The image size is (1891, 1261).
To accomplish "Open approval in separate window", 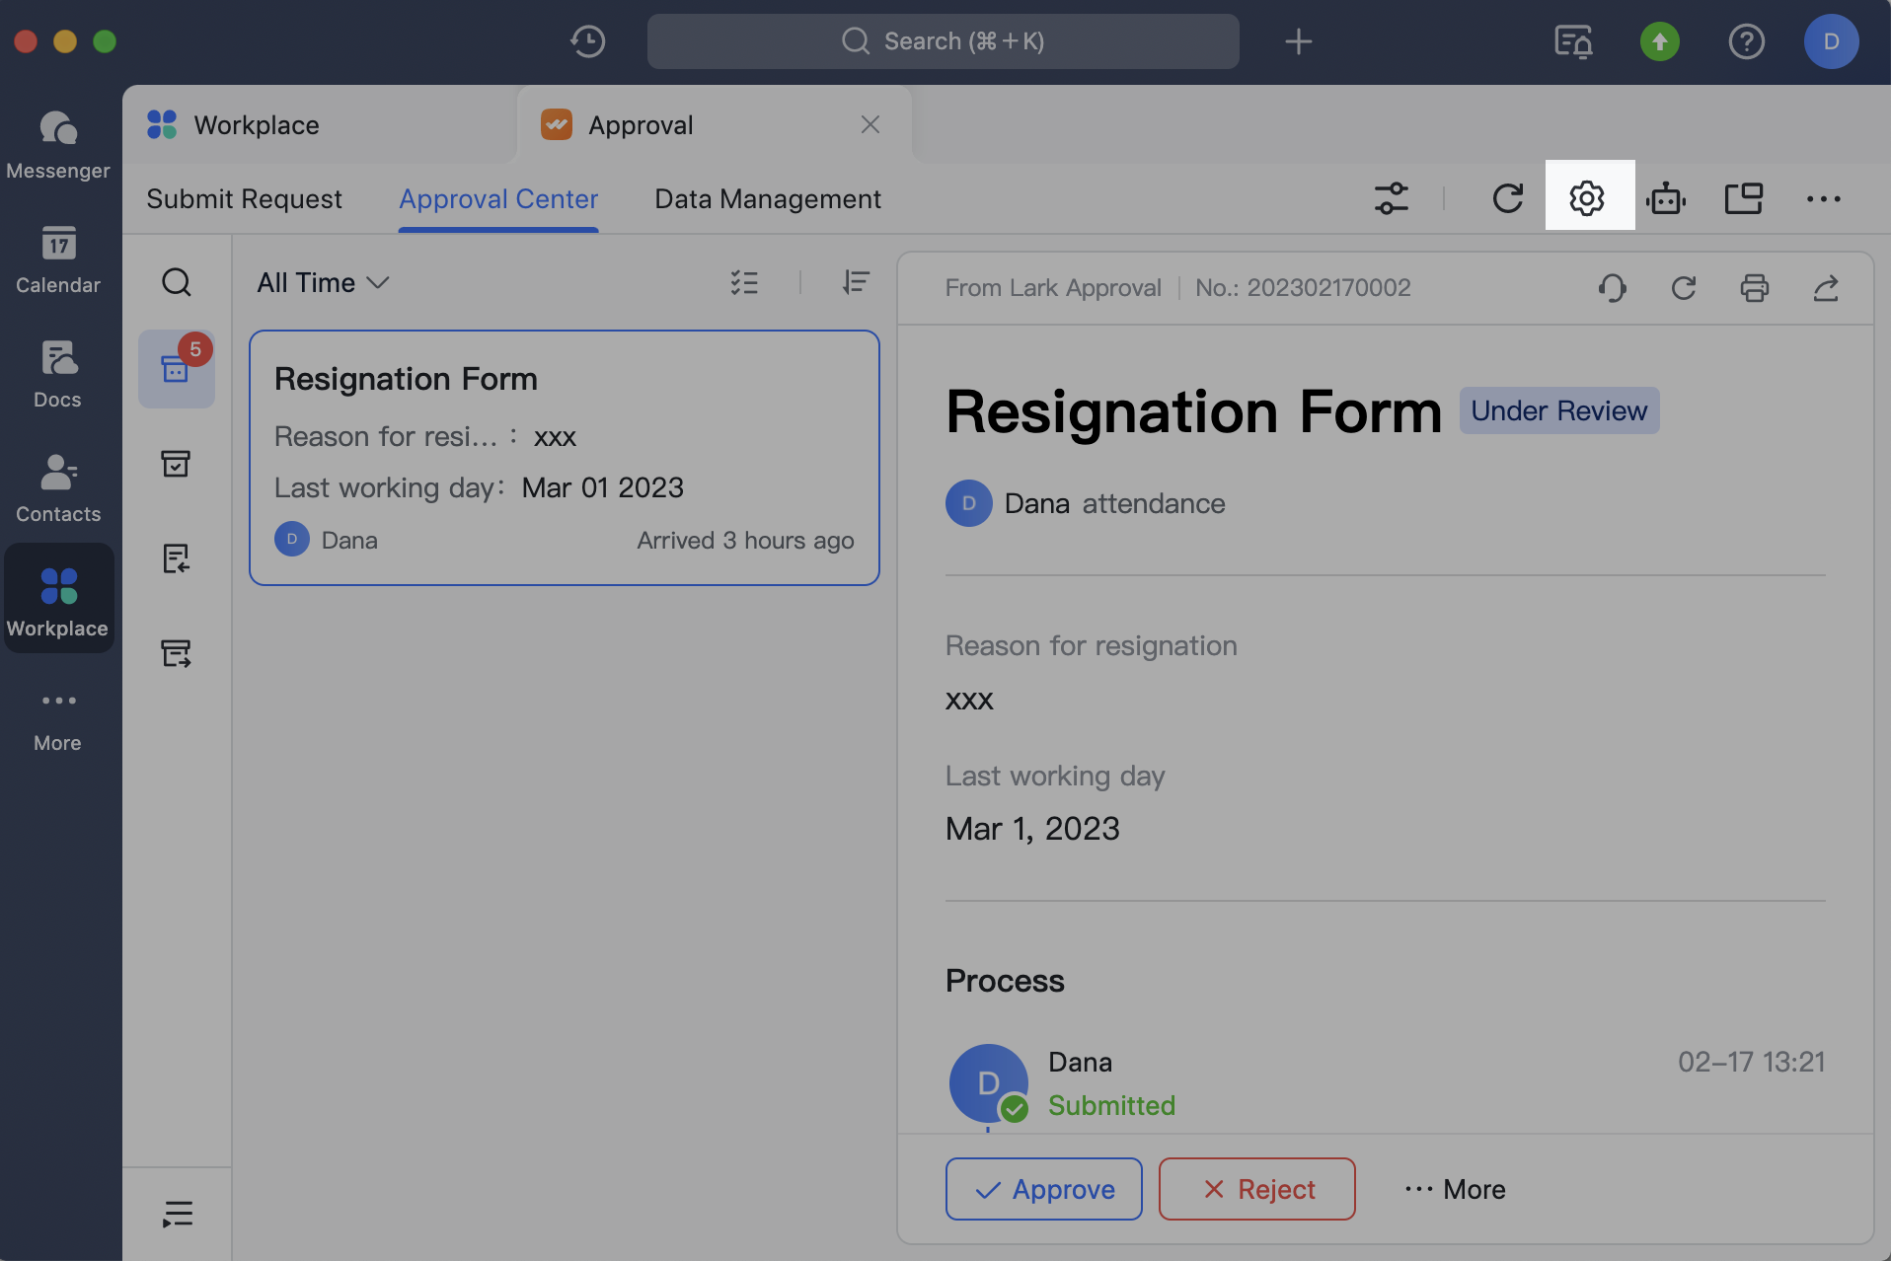I will pyautogui.click(x=1744, y=198).
